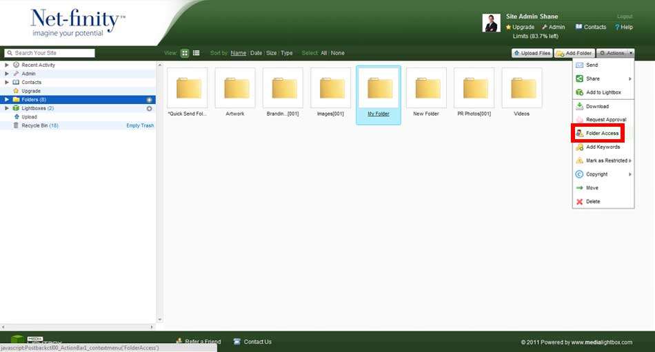Expand the Lightboxes tree node
Screen dimensions: 655x352
pyautogui.click(x=7, y=108)
